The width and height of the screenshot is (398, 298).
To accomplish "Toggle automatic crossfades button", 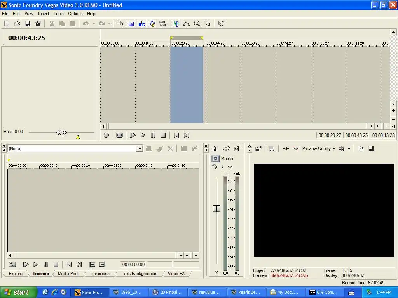I will click(131, 24).
